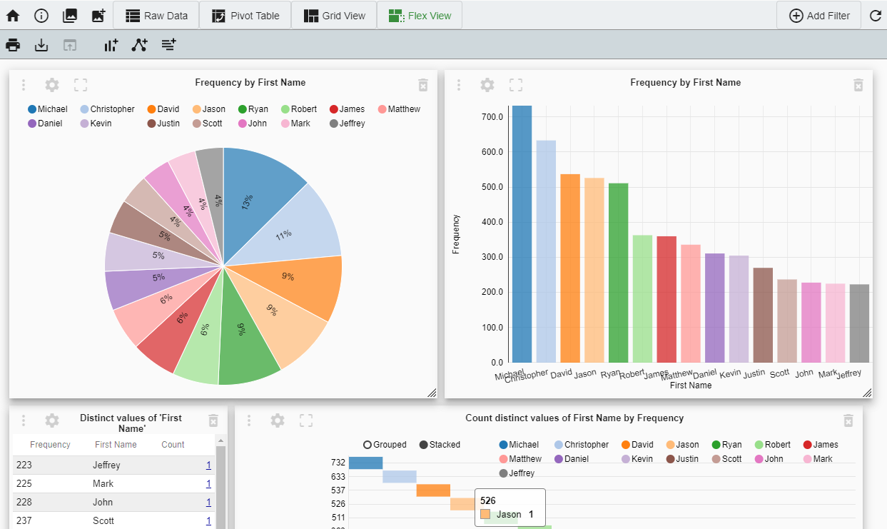The width and height of the screenshot is (887, 529).
Task: Delete the Count distinct values panel
Action: click(x=848, y=420)
